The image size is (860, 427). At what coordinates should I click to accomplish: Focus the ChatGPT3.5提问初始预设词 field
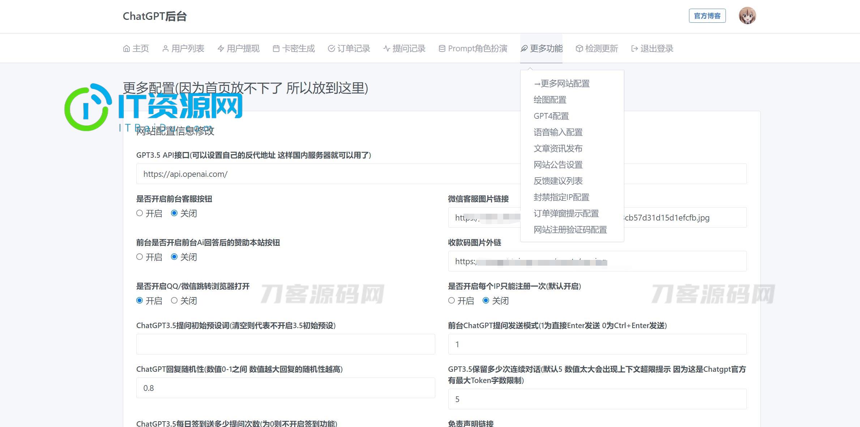[x=286, y=344]
